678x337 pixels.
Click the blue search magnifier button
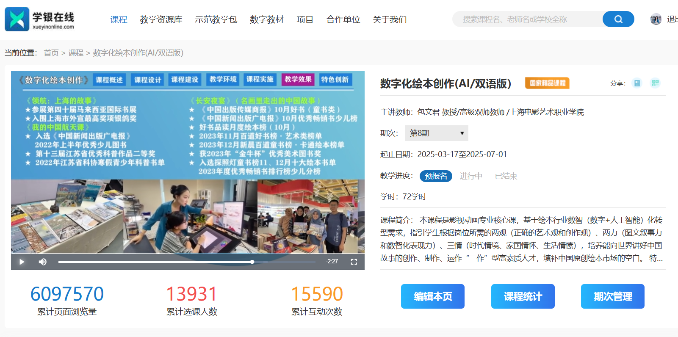[x=618, y=19]
